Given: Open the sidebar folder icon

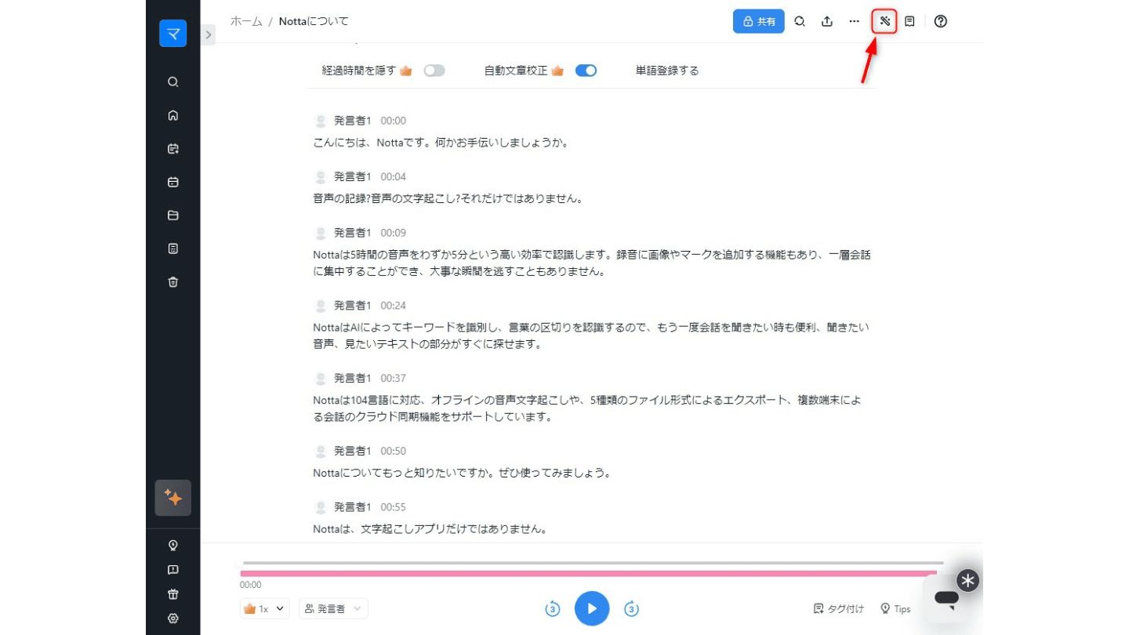Looking at the screenshot, I should pos(173,216).
